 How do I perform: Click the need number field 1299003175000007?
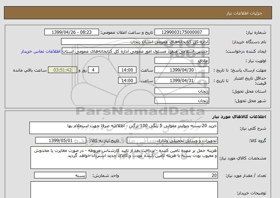click(x=182, y=32)
